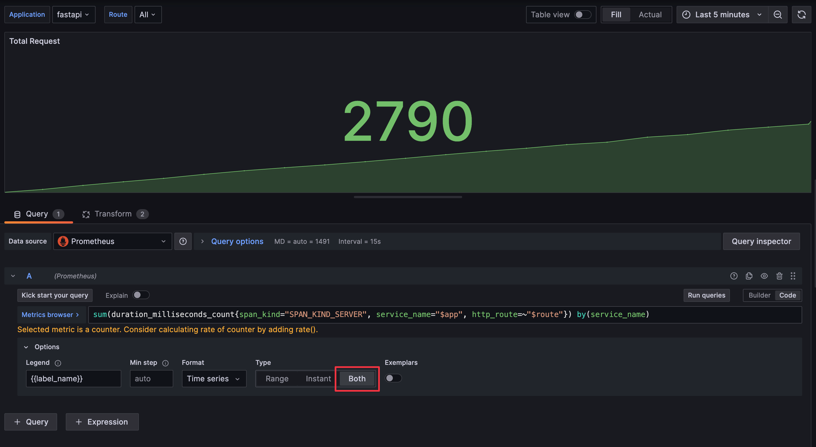Duplicate query A with copy icon
The image size is (816, 447).
point(749,276)
